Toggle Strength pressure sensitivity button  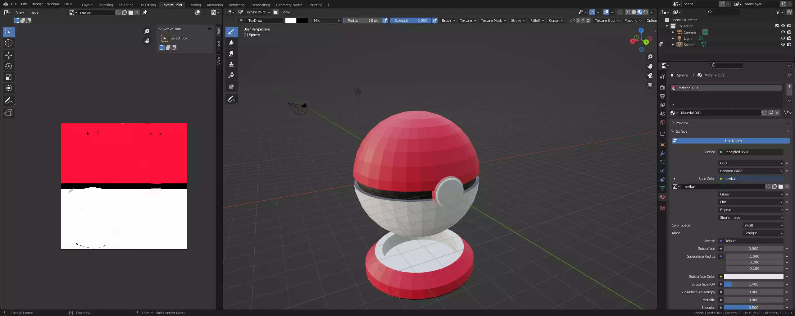pos(435,21)
